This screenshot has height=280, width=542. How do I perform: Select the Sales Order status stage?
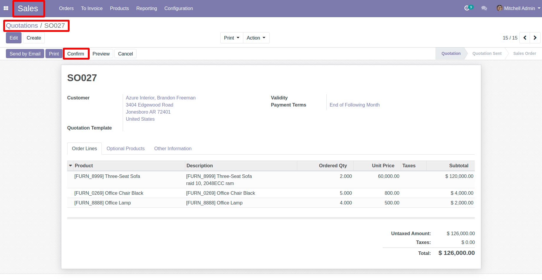click(525, 53)
